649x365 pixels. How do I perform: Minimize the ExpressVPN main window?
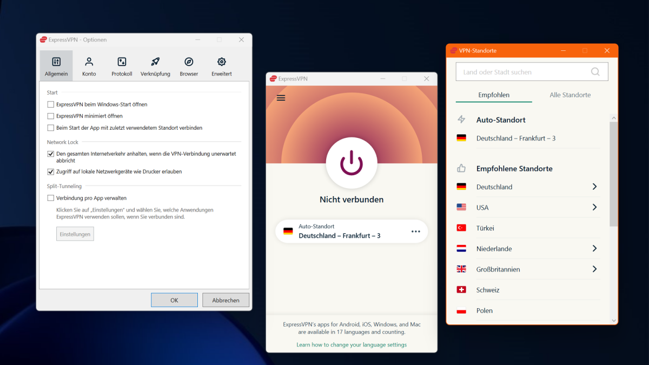click(382, 79)
